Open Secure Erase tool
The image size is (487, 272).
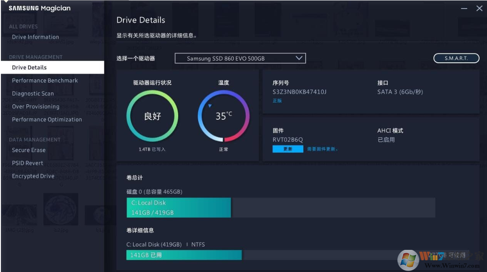[x=29, y=150]
